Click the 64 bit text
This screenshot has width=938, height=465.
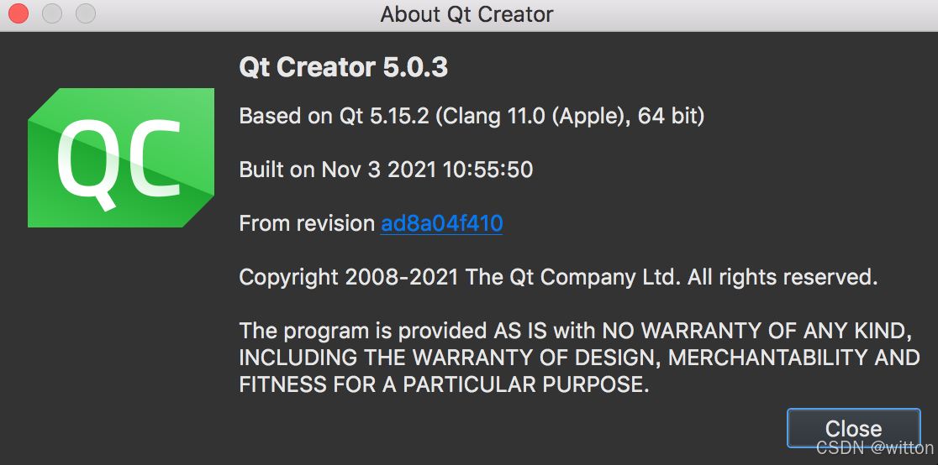tap(671, 116)
